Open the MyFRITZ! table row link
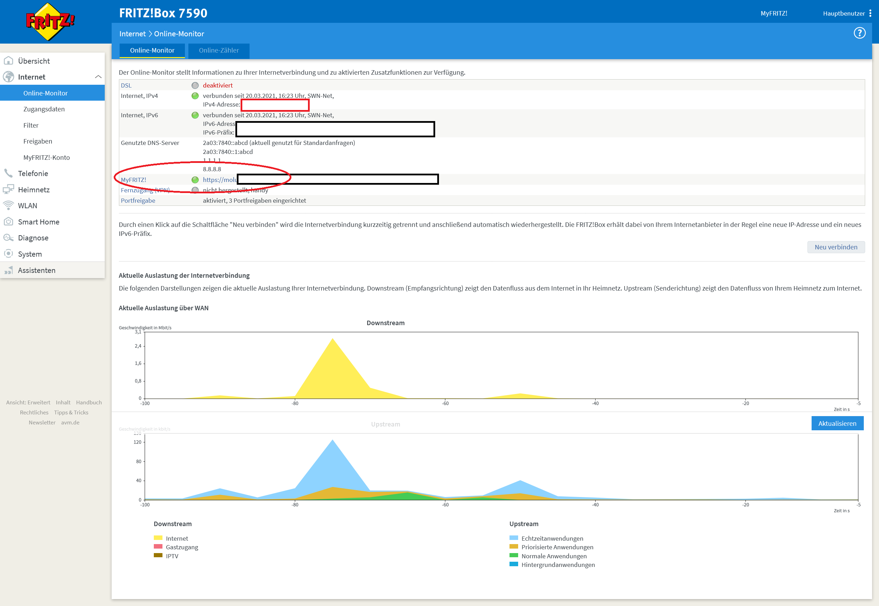This screenshot has height=606, width=879. pyautogui.click(x=133, y=180)
